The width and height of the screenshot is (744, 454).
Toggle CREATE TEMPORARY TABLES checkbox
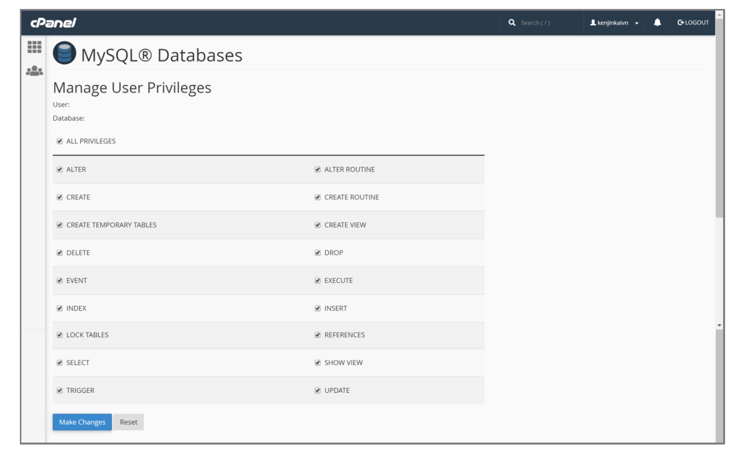tap(60, 225)
